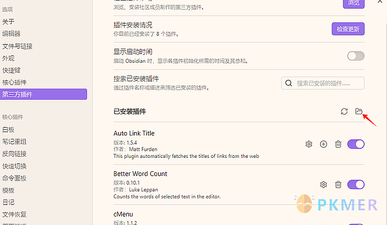Click Auto Link Title hotkey plus icon

click(x=323, y=144)
